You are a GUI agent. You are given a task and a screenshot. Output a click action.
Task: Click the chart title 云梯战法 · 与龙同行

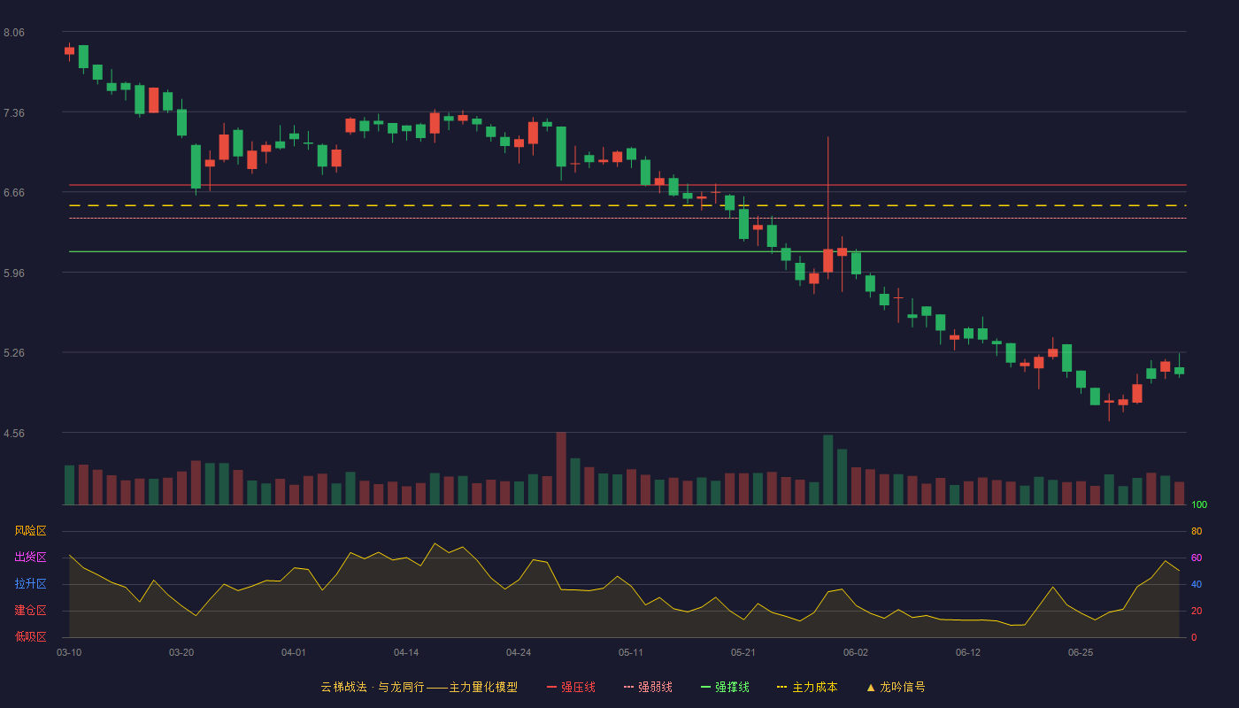372,687
